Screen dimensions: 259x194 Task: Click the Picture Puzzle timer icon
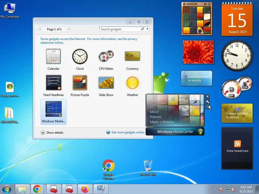pos(184,4)
